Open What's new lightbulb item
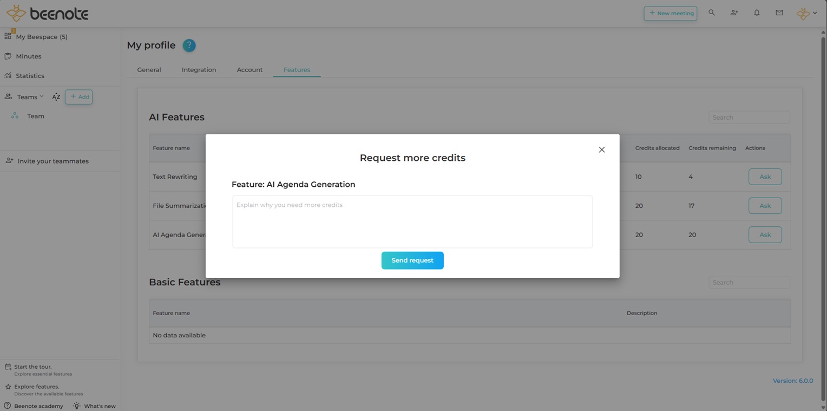Viewport: 827px width, 411px height. pos(95,406)
